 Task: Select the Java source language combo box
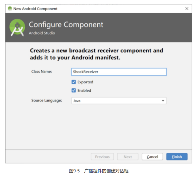pos(119,101)
